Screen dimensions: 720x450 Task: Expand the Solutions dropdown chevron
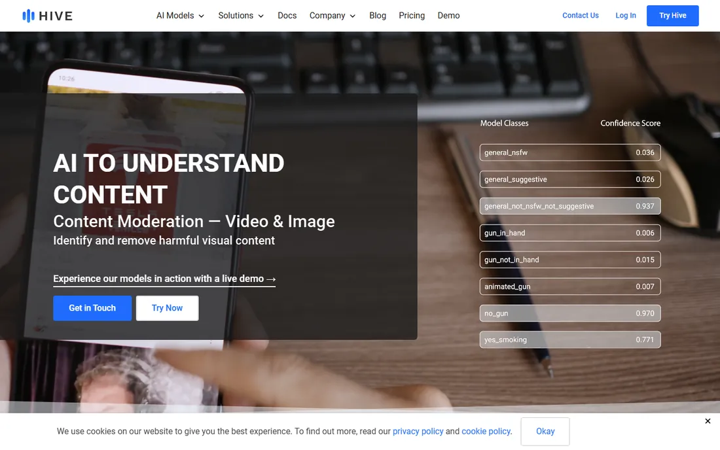261,16
